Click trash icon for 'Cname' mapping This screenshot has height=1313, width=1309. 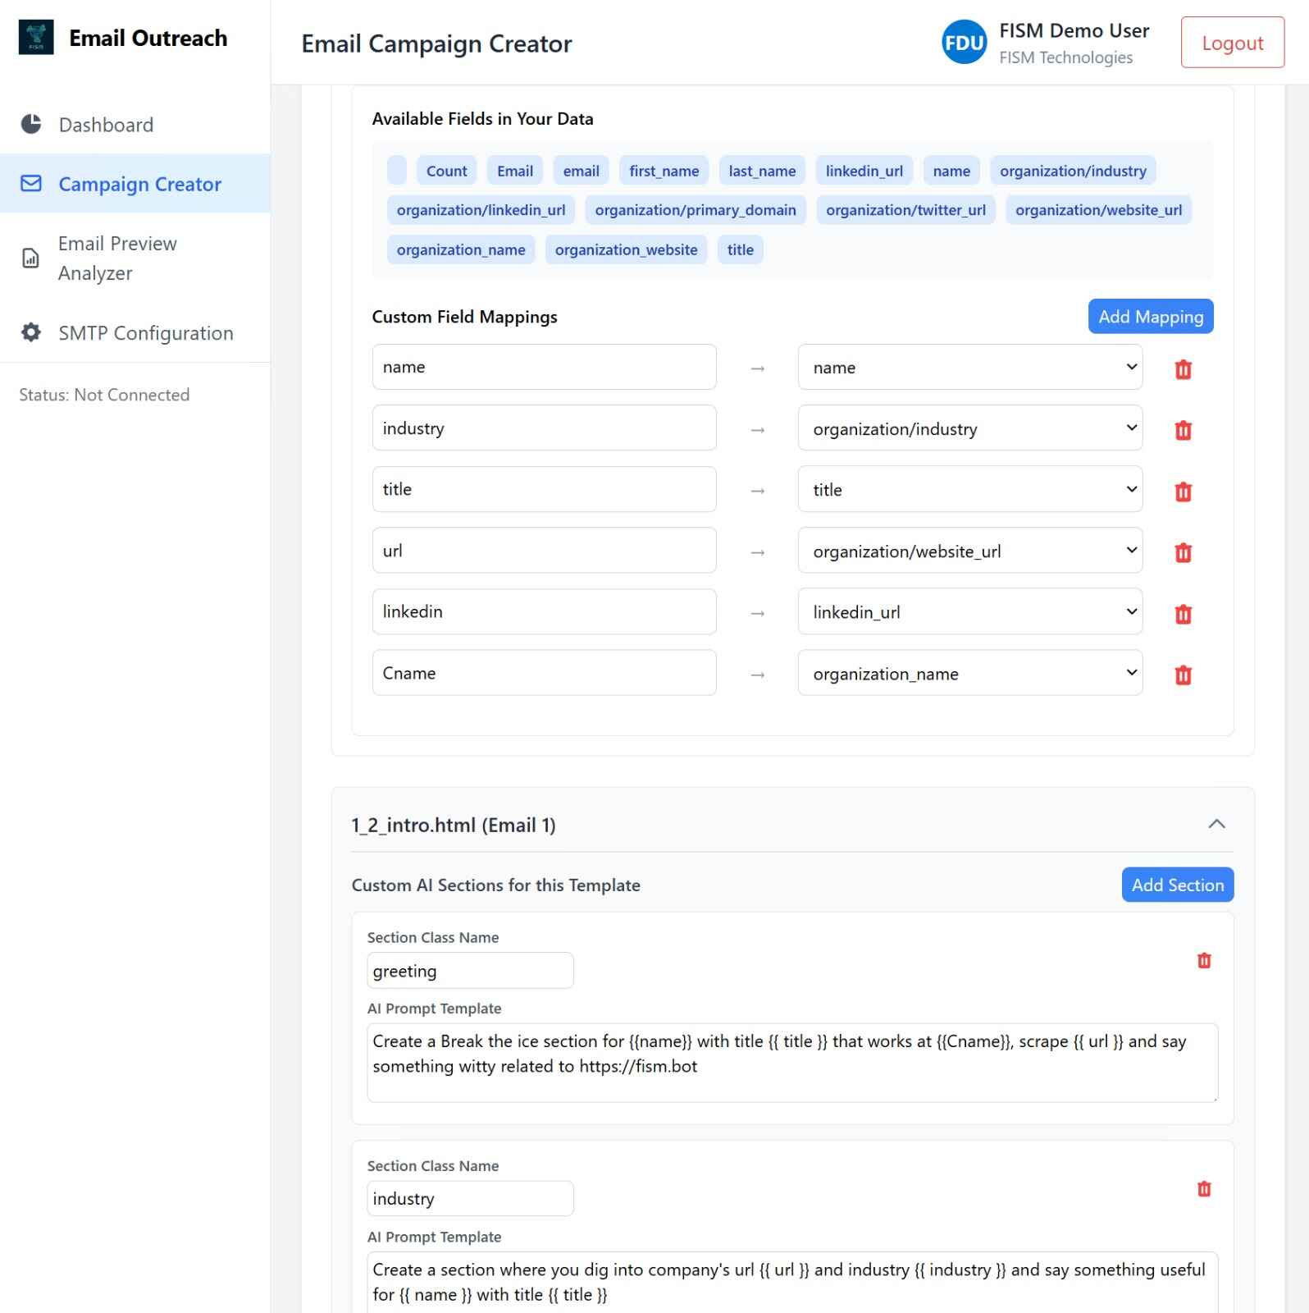click(x=1183, y=675)
